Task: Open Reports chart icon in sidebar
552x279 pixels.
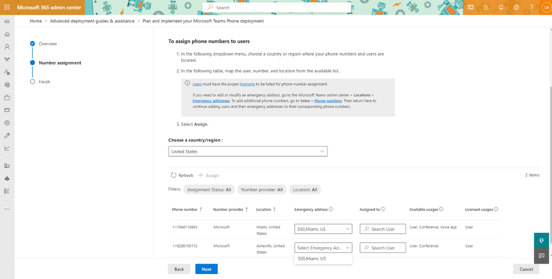Action: [x=7, y=148]
